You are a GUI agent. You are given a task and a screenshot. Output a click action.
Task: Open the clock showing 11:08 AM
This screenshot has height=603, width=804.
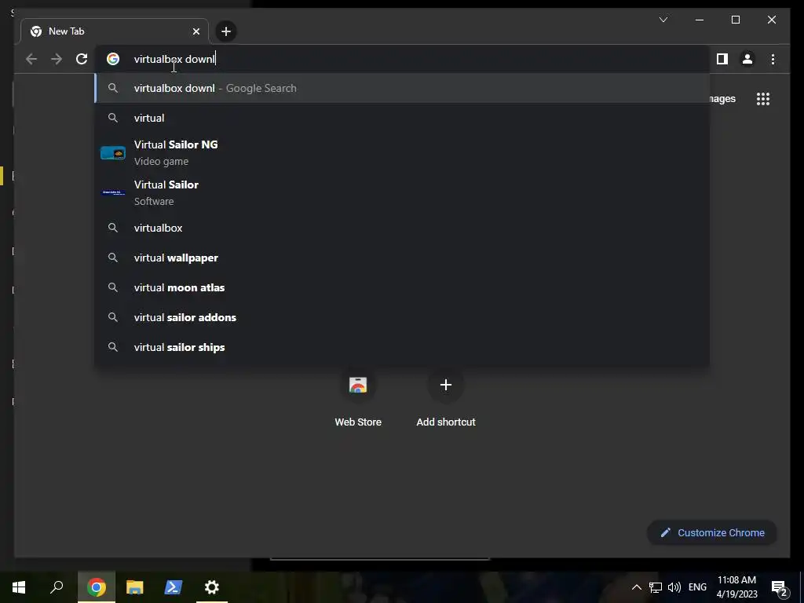(x=736, y=587)
